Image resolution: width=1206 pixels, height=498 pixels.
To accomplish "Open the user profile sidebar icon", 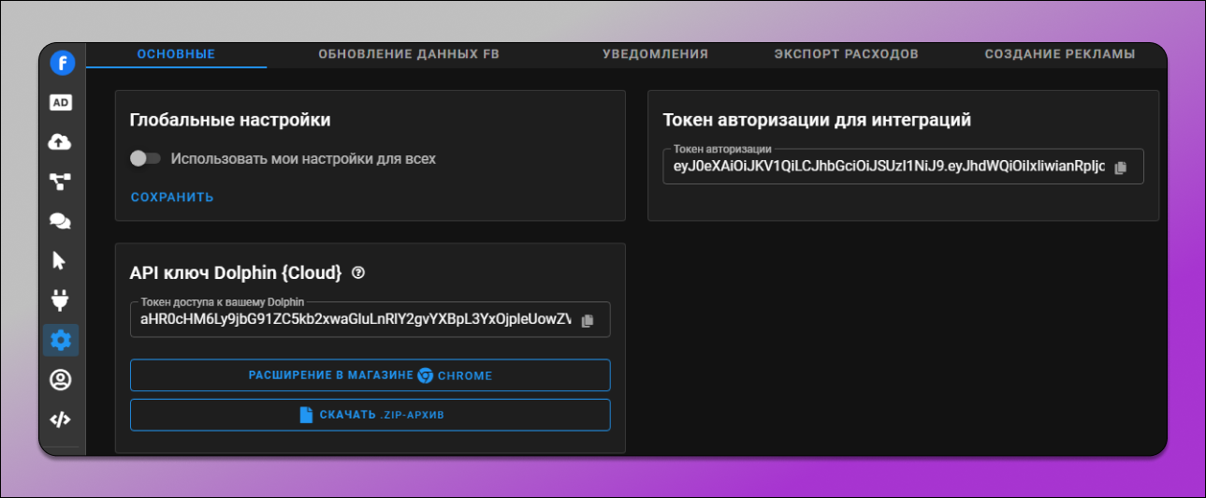I will (61, 379).
